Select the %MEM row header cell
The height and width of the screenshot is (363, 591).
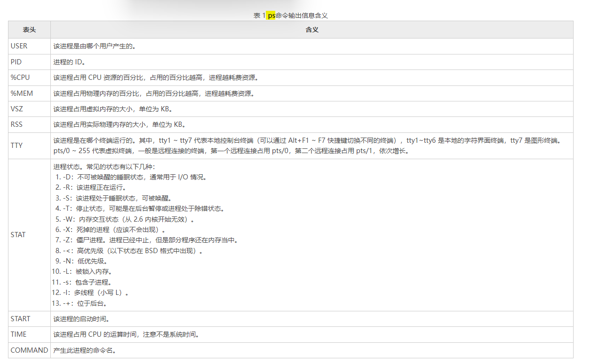[x=29, y=93]
